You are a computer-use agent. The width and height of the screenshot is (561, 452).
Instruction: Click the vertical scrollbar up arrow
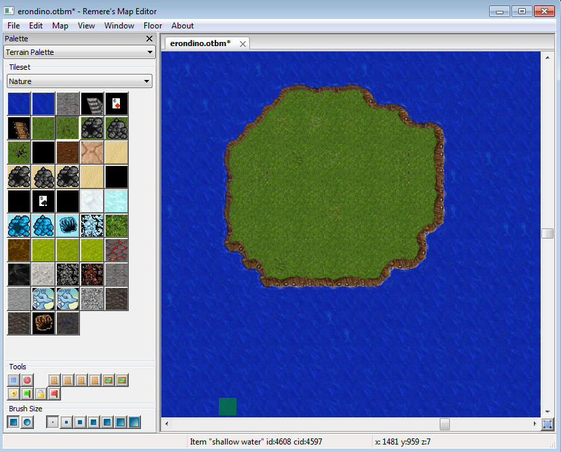[x=547, y=58]
